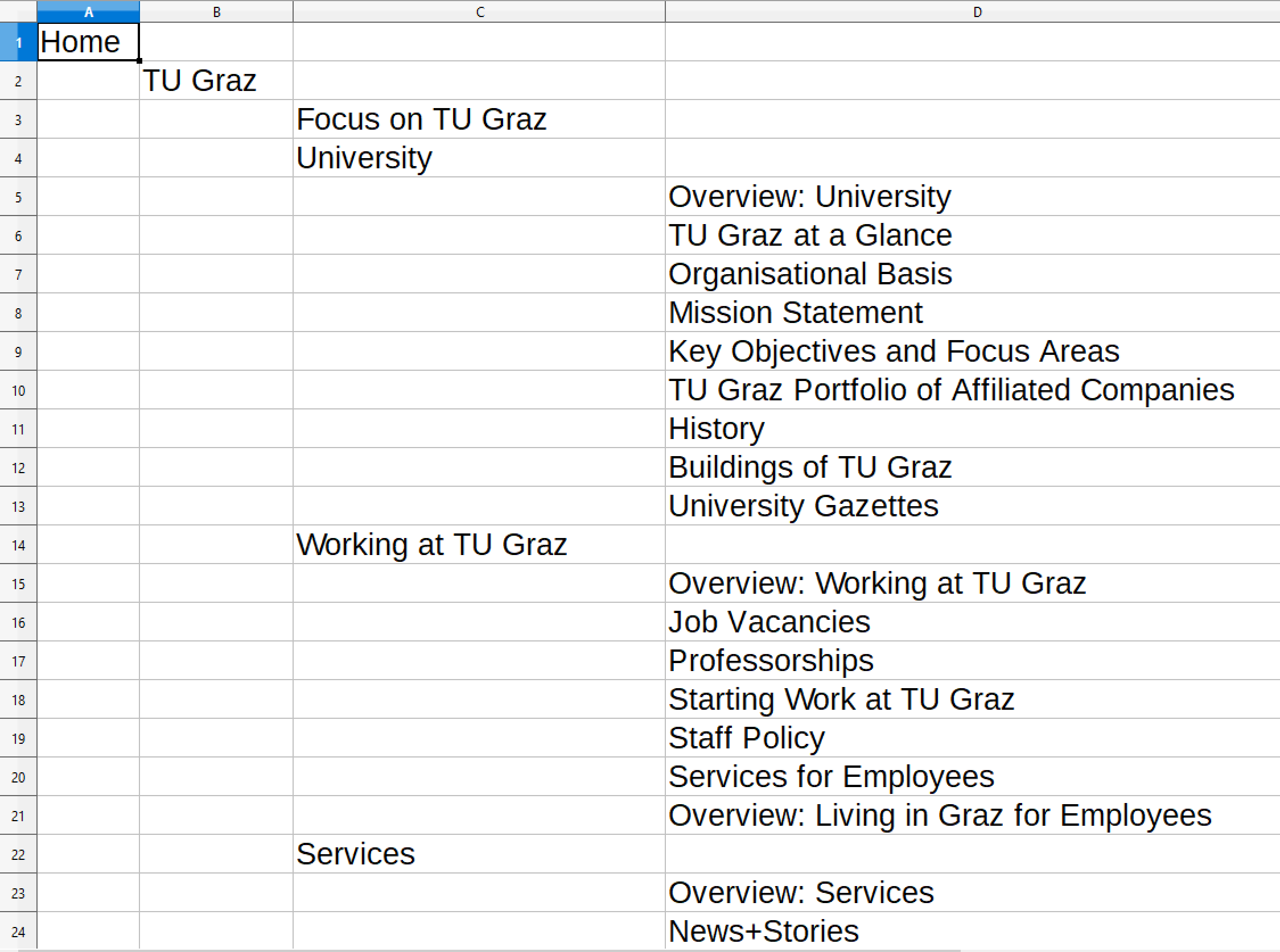Viewport: 1280px width, 952px height.
Task: Select the 'Mission Statement' cell
Action: click(972, 313)
